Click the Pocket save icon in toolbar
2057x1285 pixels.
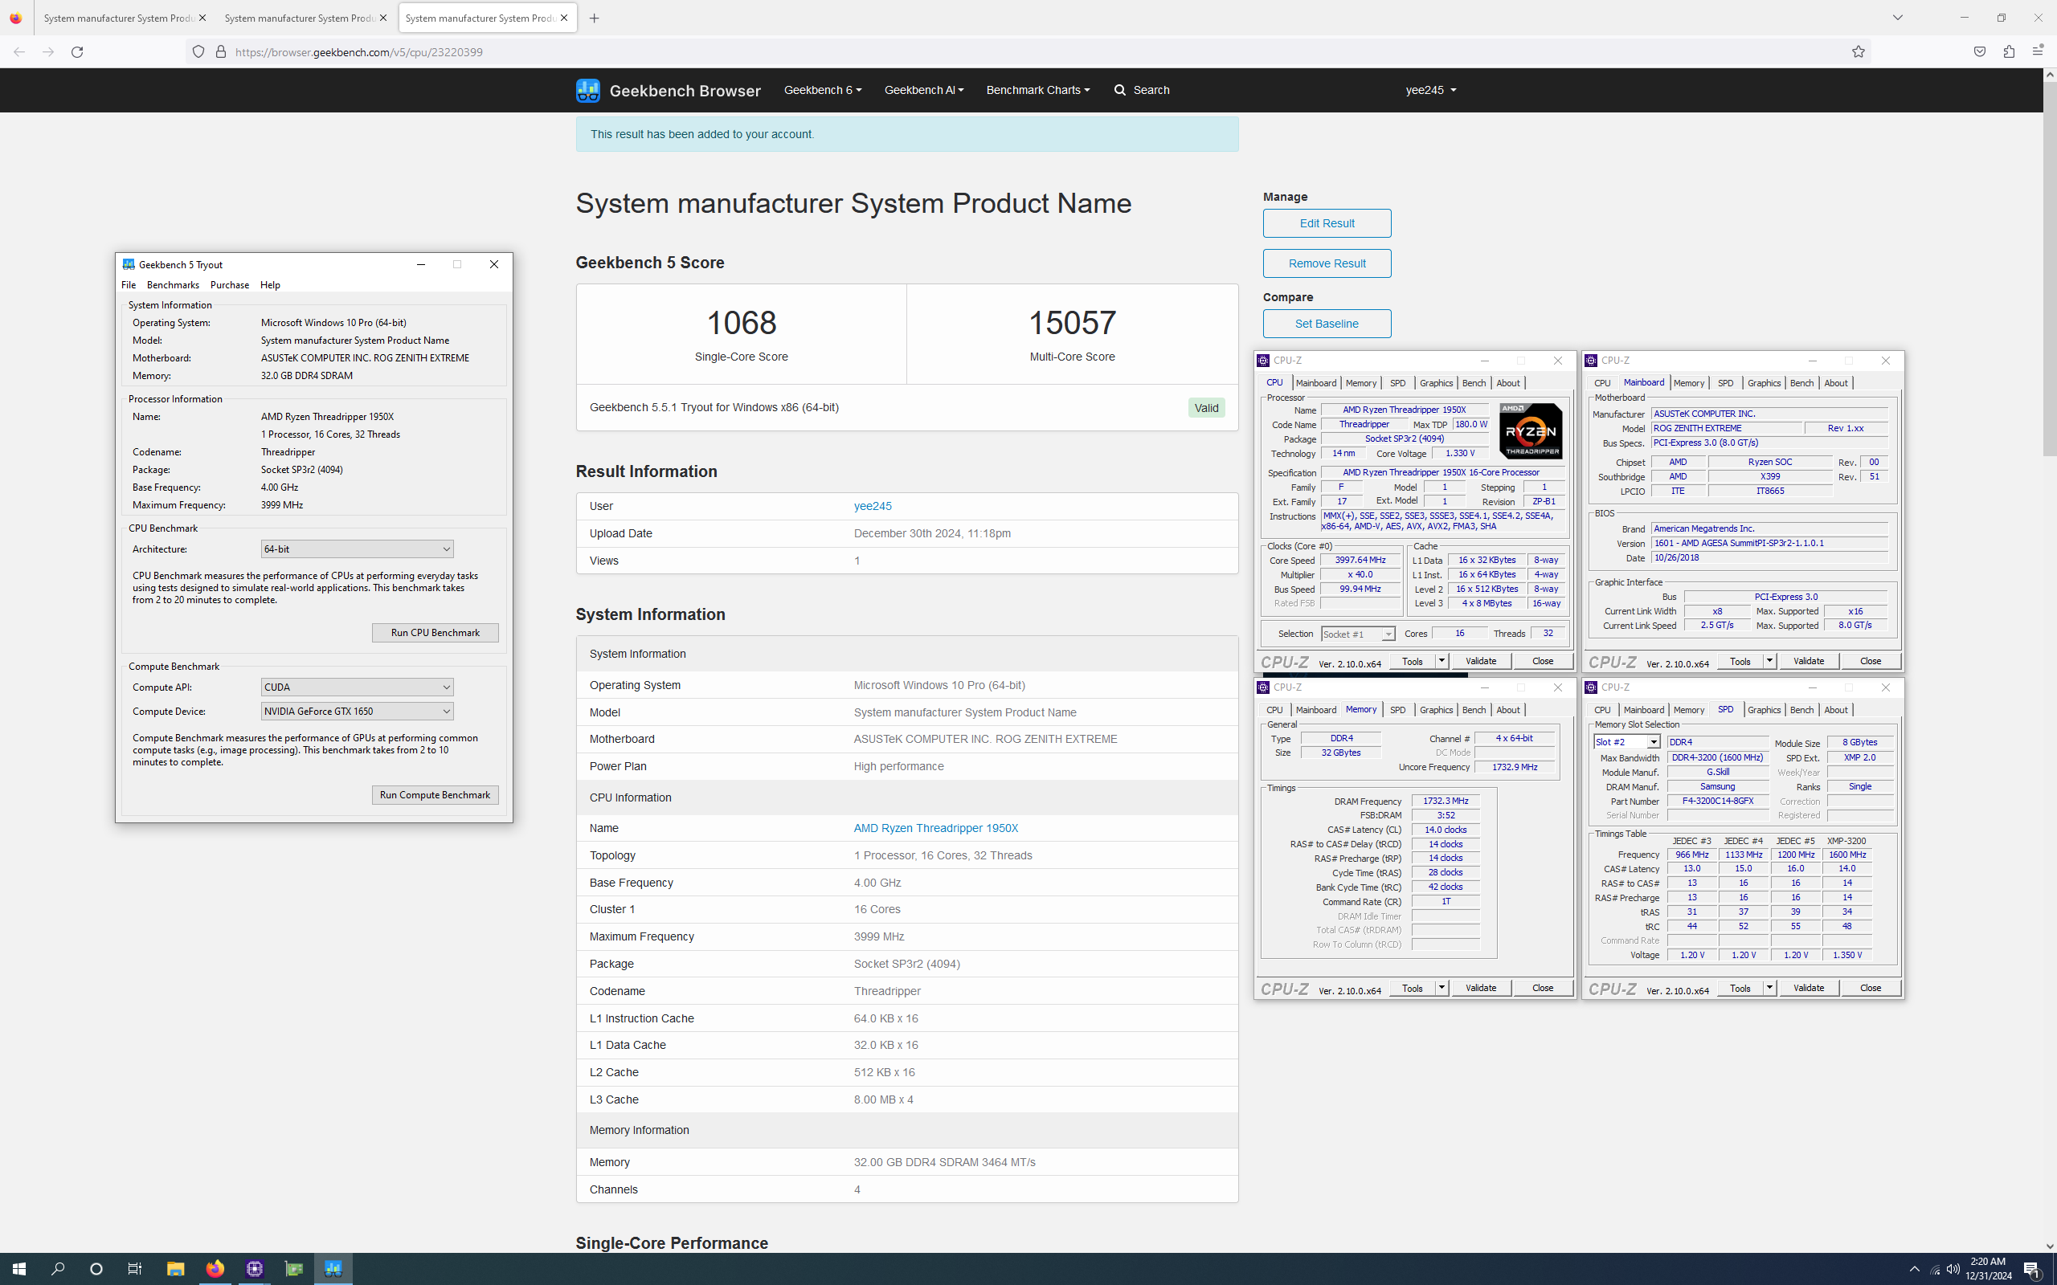pos(1980,52)
